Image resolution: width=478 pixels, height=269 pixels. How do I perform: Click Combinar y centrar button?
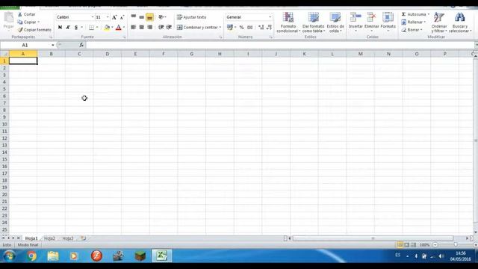pyautogui.click(x=197, y=28)
